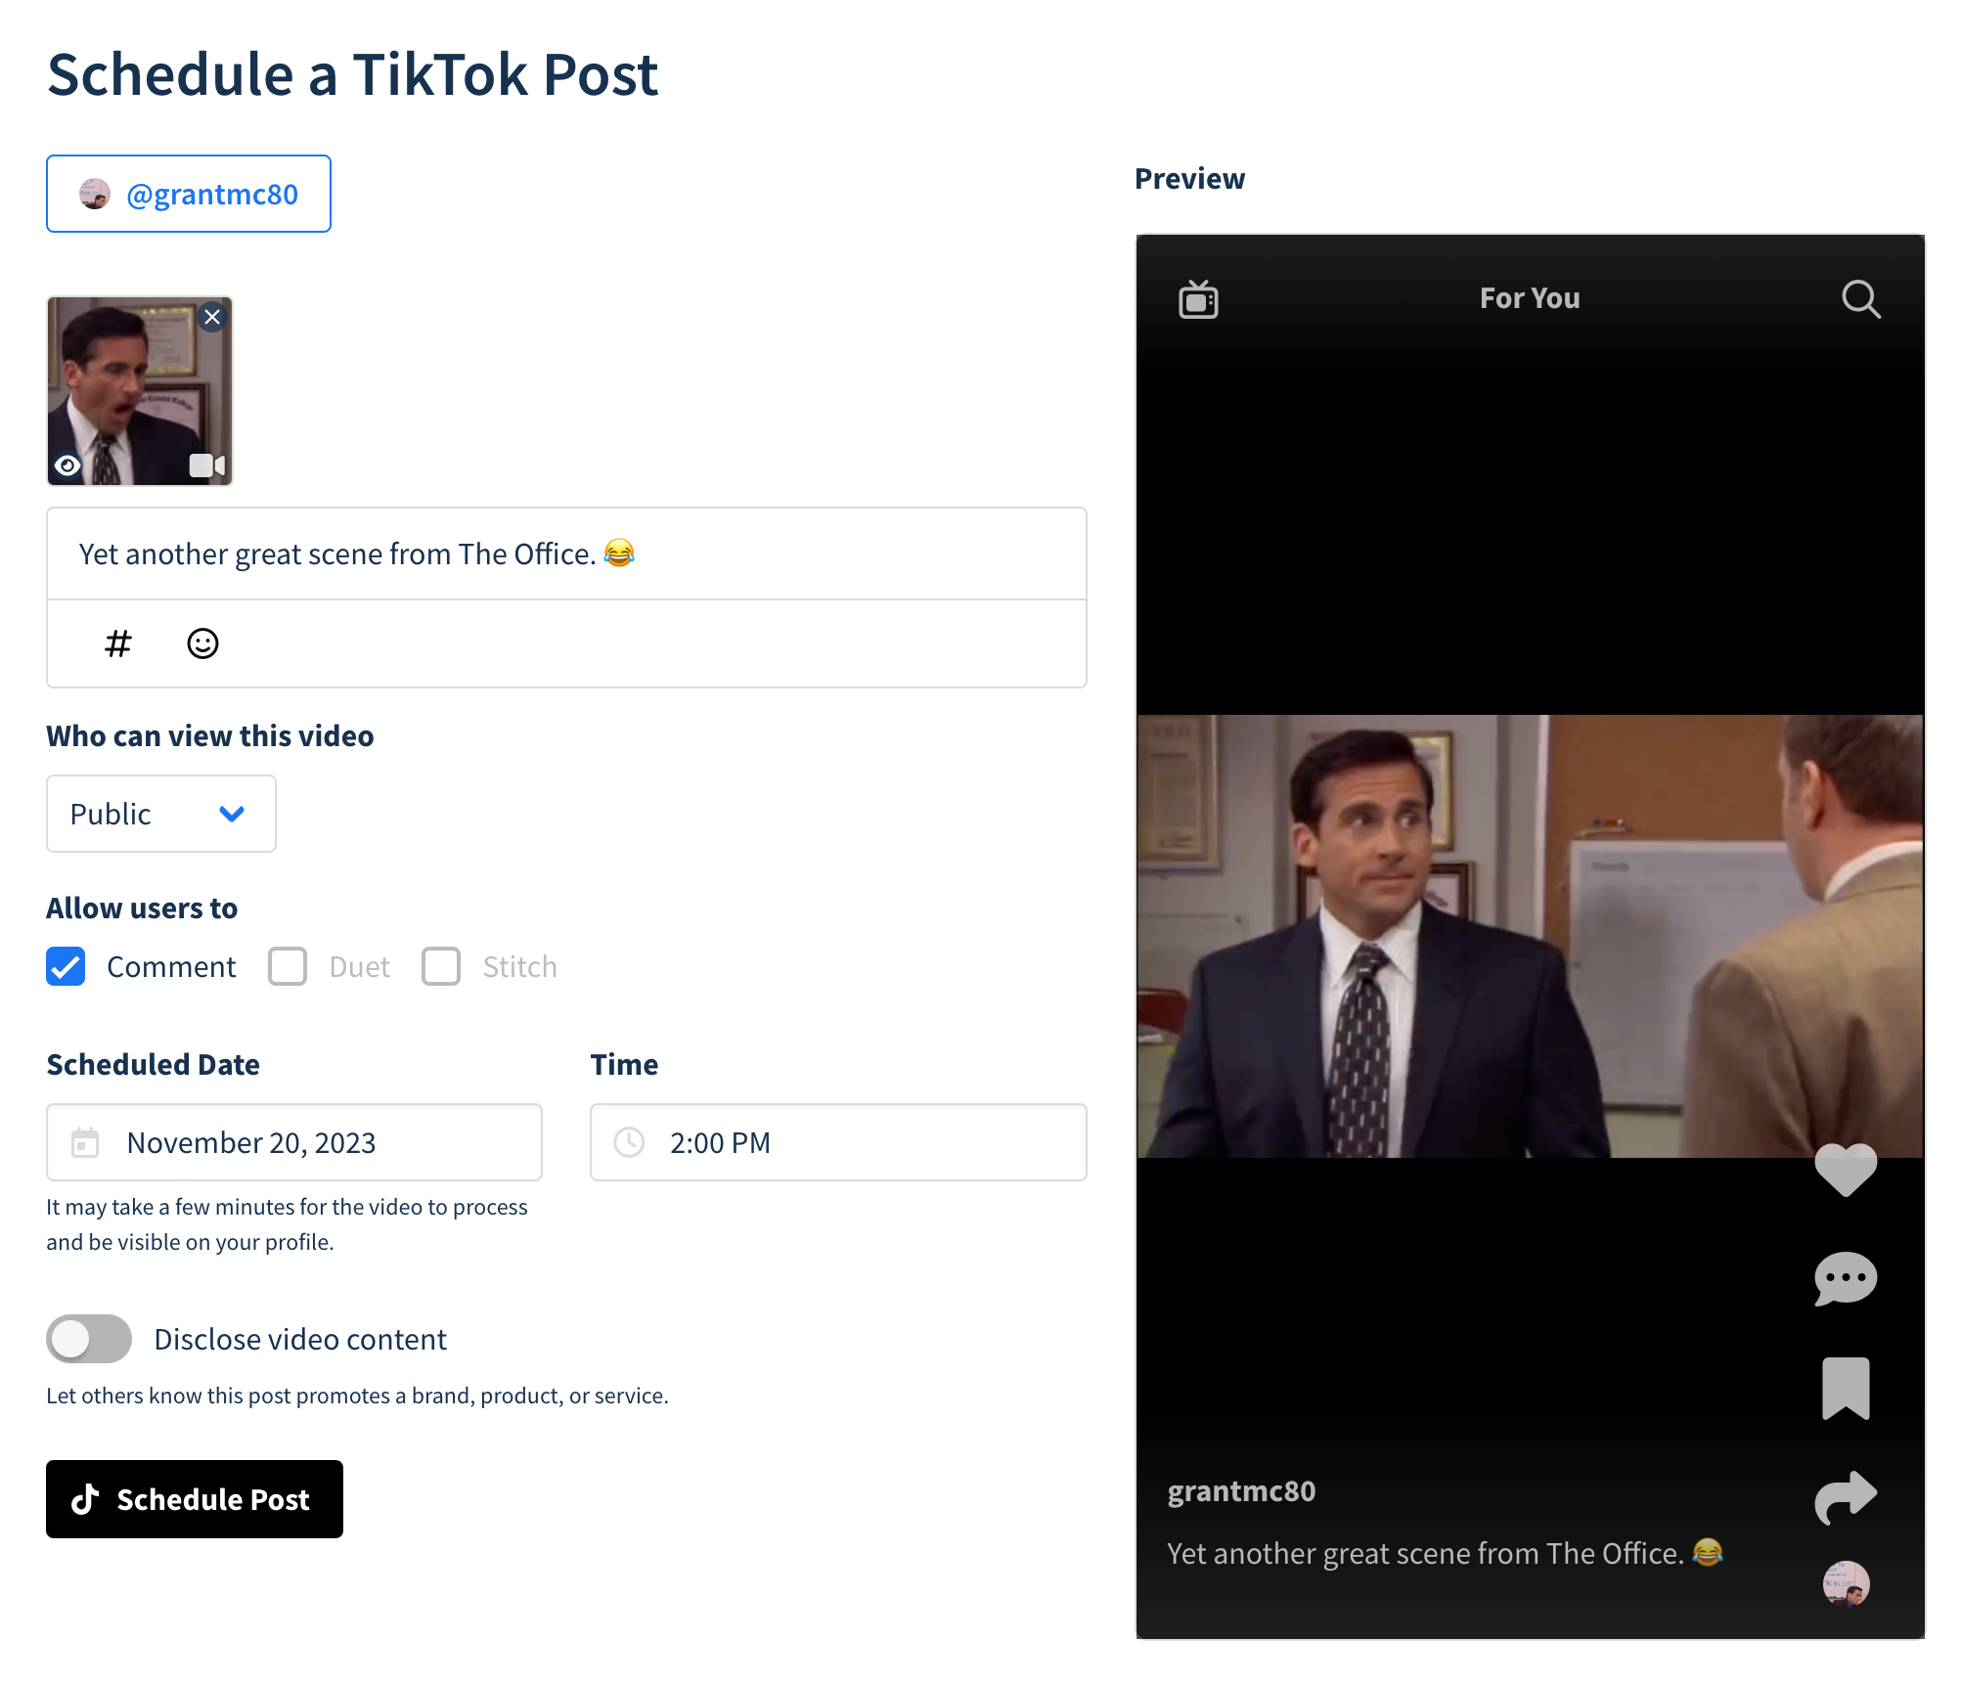Click into the caption text field
Viewport: 1962px width, 1684px height.
tap(566, 554)
